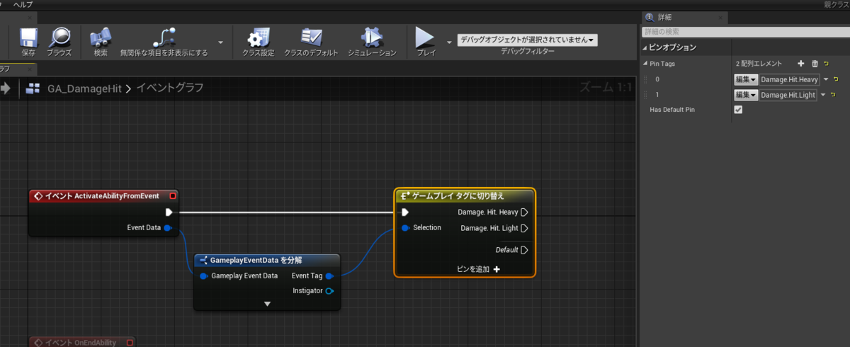Add an element to Pin Tags array
Screen dimensions: 850x347
801,64
